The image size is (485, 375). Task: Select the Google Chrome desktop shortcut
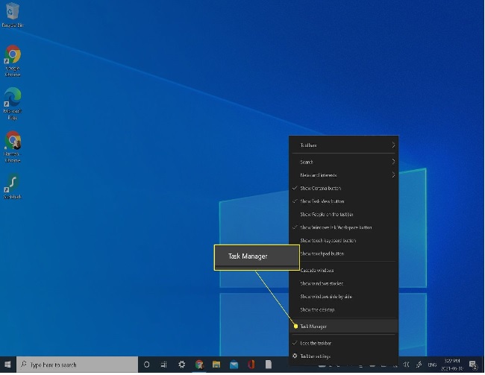13,60
